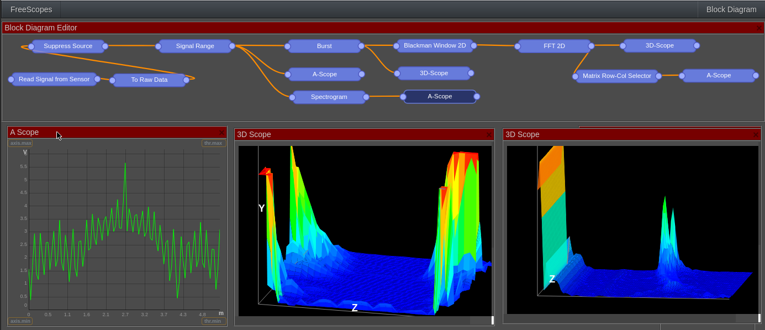
Task: Click the output port of Signal Range node
Action: [x=232, y=46]
